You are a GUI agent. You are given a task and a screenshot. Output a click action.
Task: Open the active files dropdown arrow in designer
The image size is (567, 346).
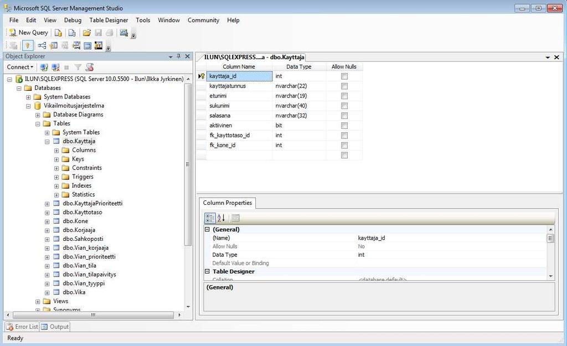click(x=548, y=58)
